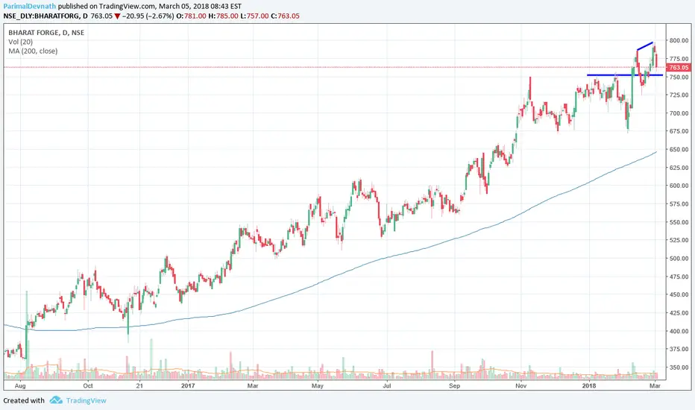Click the −20.95 (−2.67%) change value
Screen dimensions: 695x410
pos(148,16)
